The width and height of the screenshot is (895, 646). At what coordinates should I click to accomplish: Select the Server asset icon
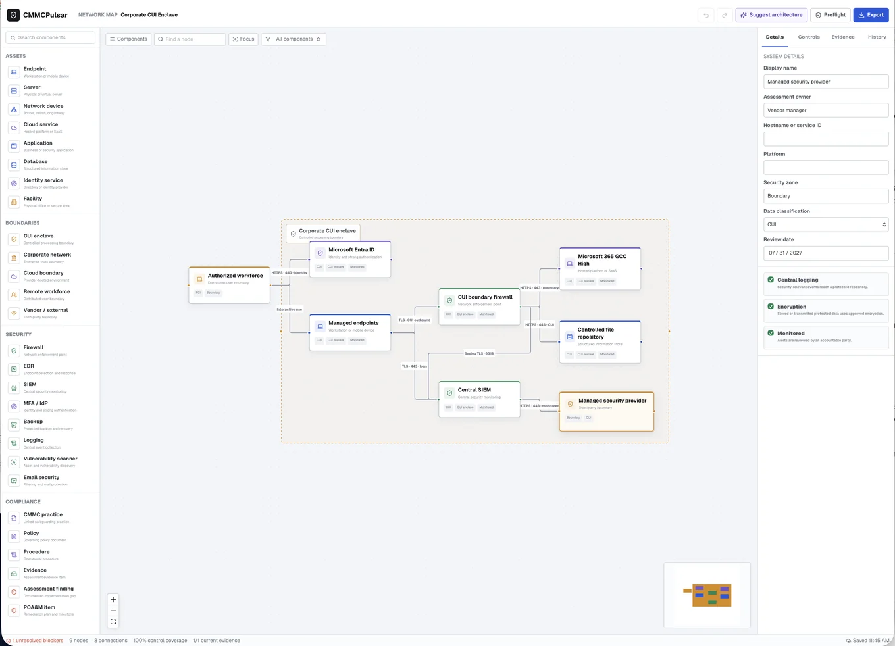[14, 91]
